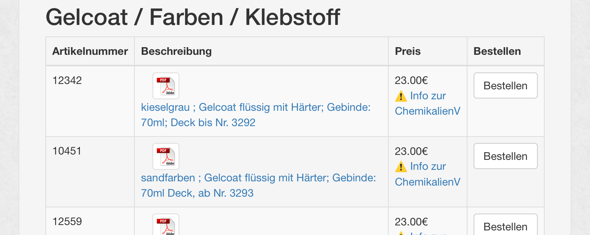Select article number 10451 cell
Viewport: 590px width, 235px height.
click(67, 151)
